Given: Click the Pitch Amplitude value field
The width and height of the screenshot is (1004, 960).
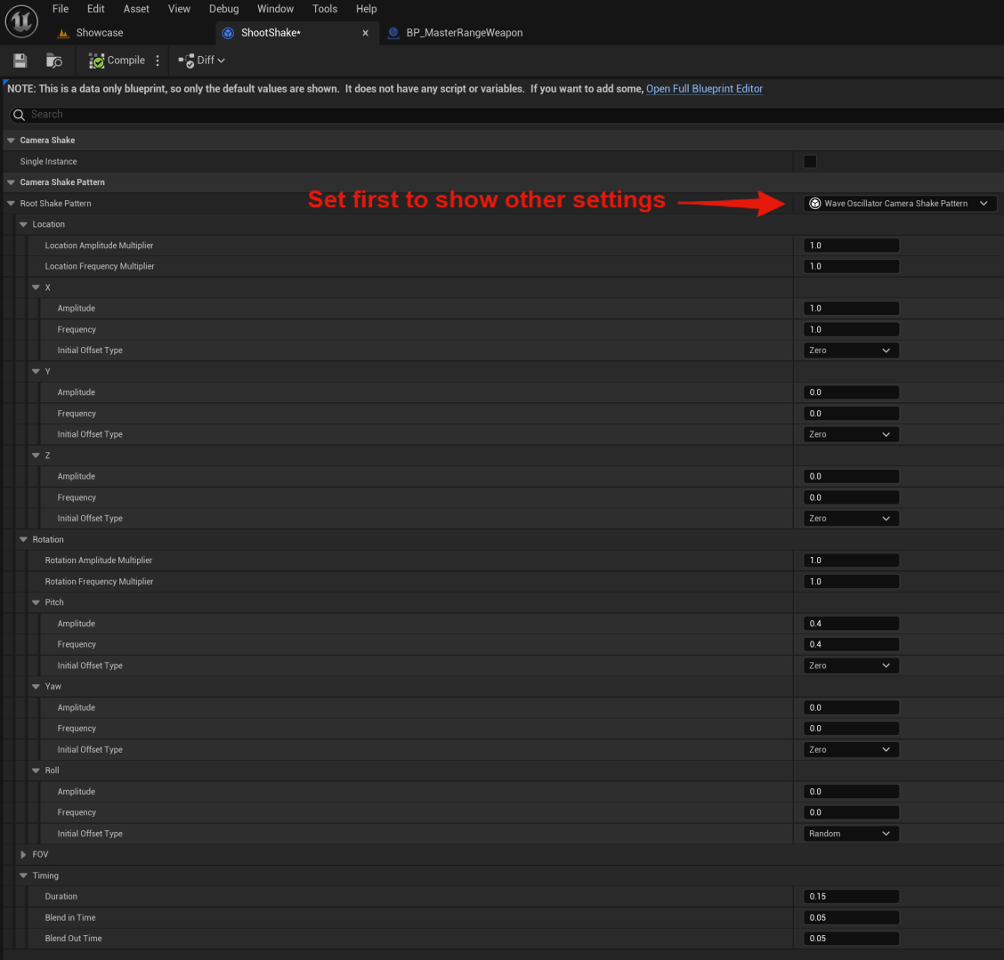Looking at the screenshot, I should point(850,624).
